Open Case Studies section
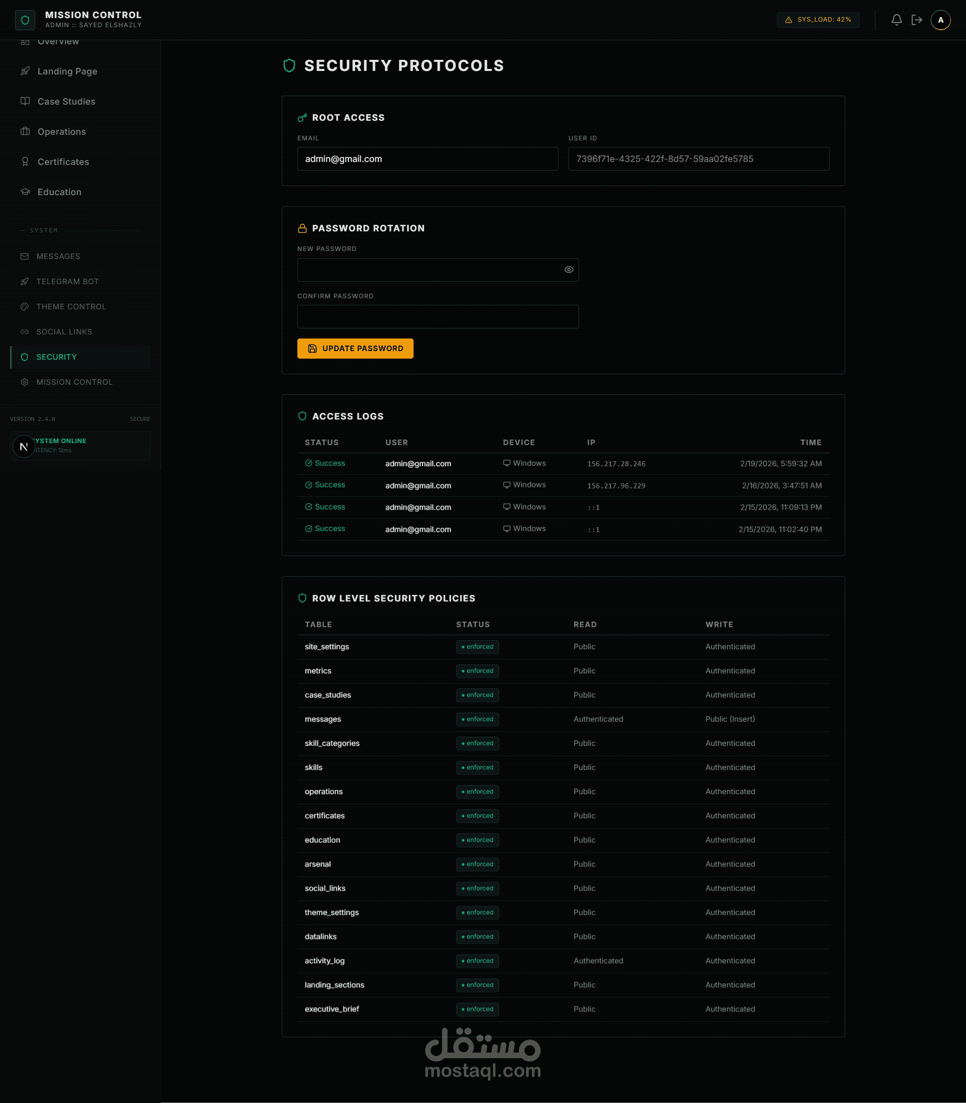This screenshot has height=1103, width=966. coord(66,101)
